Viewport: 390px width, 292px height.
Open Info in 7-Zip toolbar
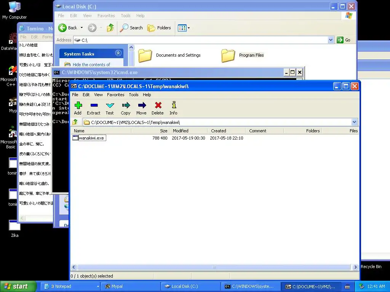174,108
